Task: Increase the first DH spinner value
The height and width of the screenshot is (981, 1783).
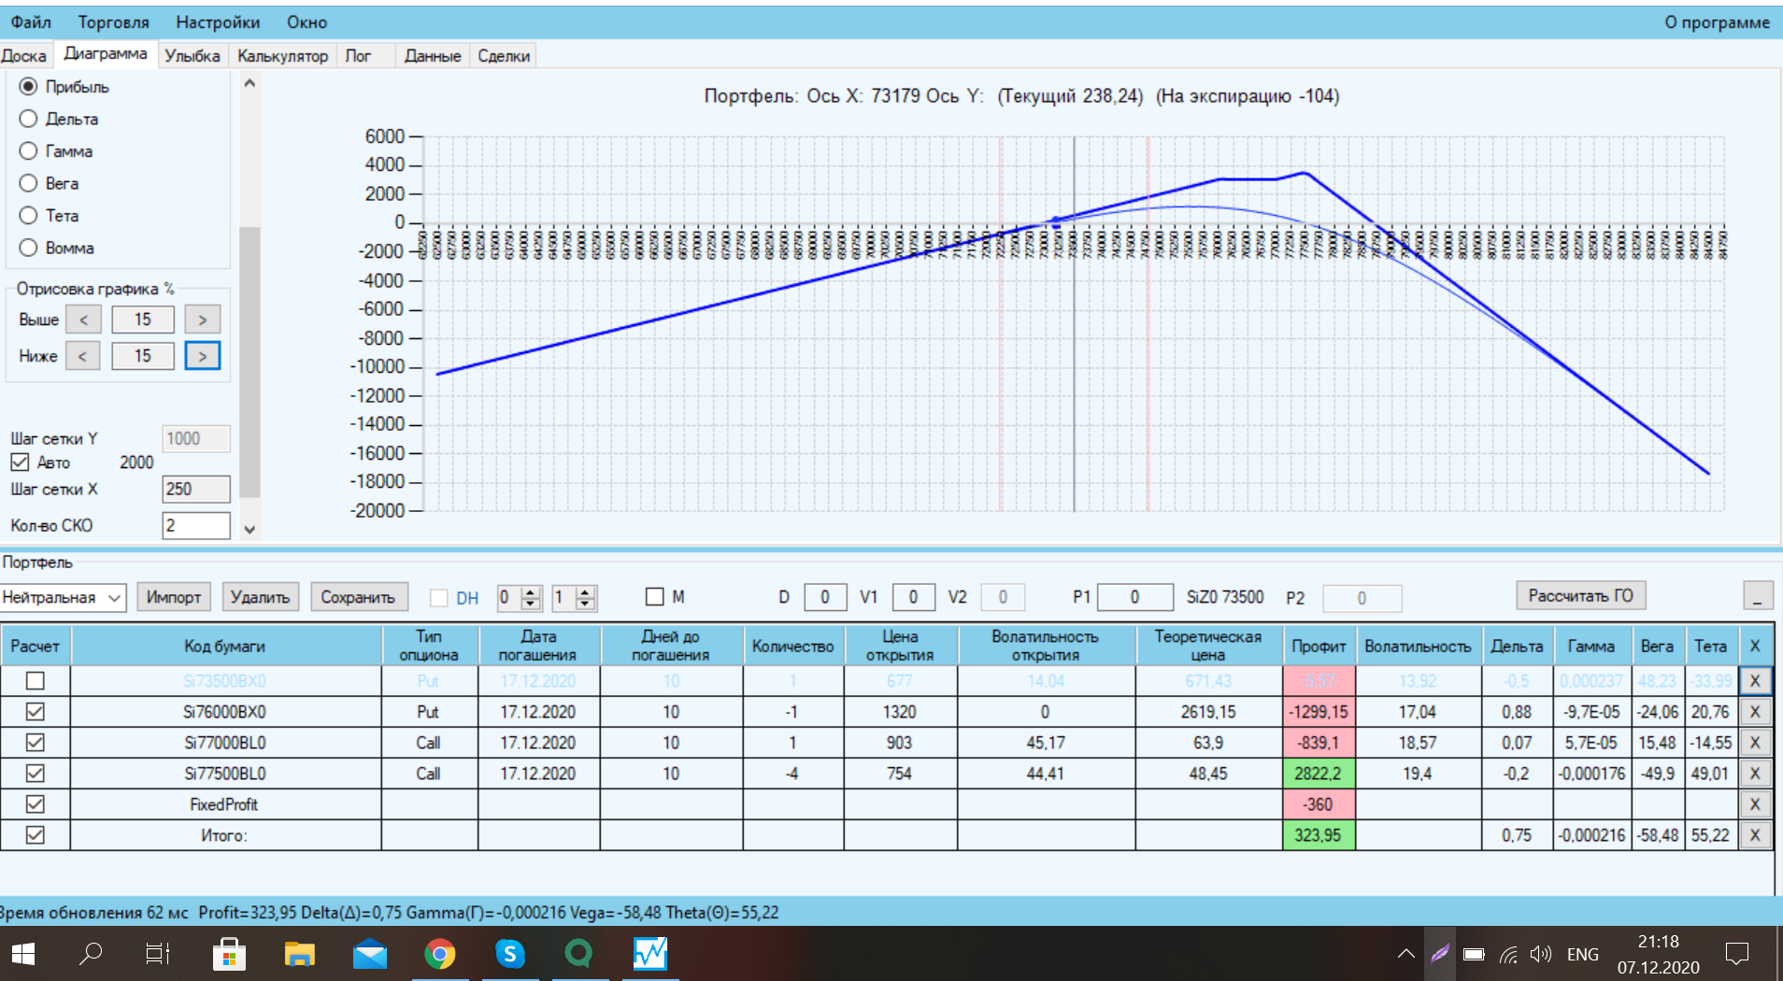Action: tap(531, 591)
